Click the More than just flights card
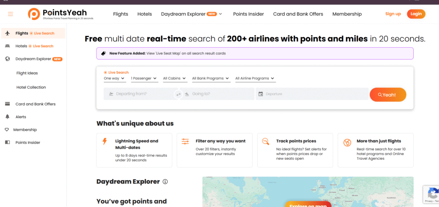 376,150
